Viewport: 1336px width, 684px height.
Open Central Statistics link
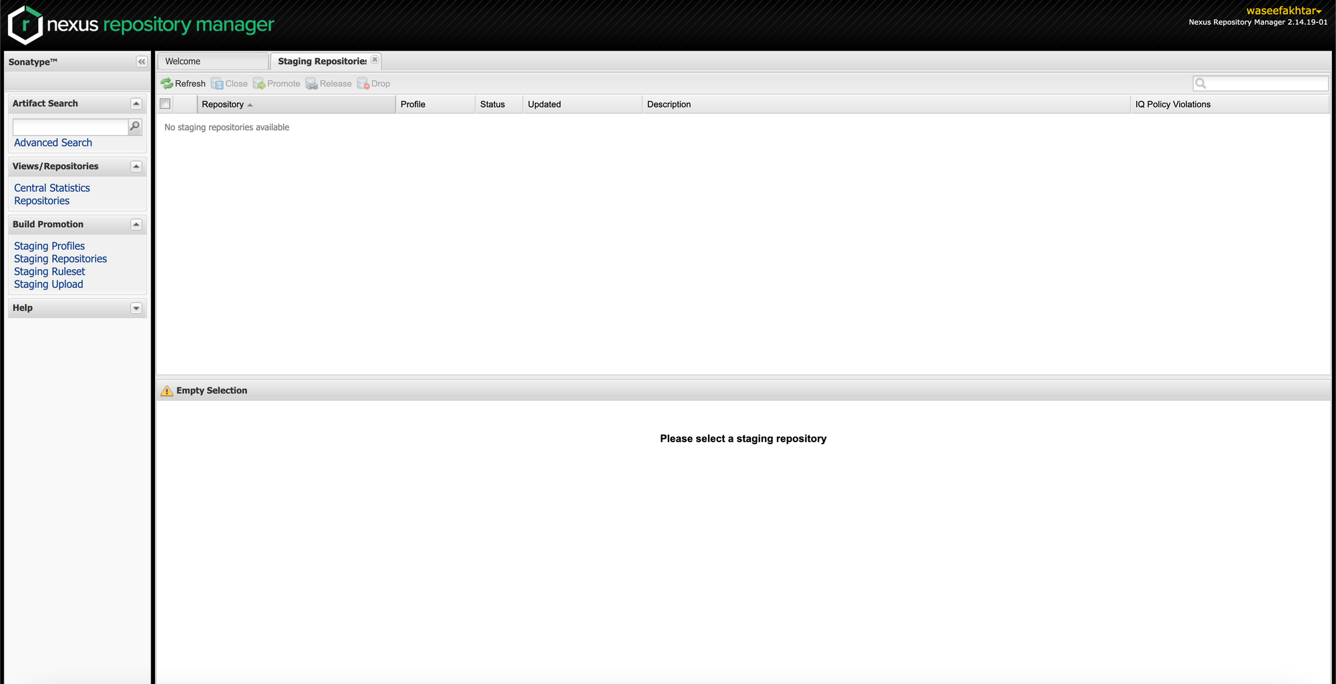tap(52, 188)
